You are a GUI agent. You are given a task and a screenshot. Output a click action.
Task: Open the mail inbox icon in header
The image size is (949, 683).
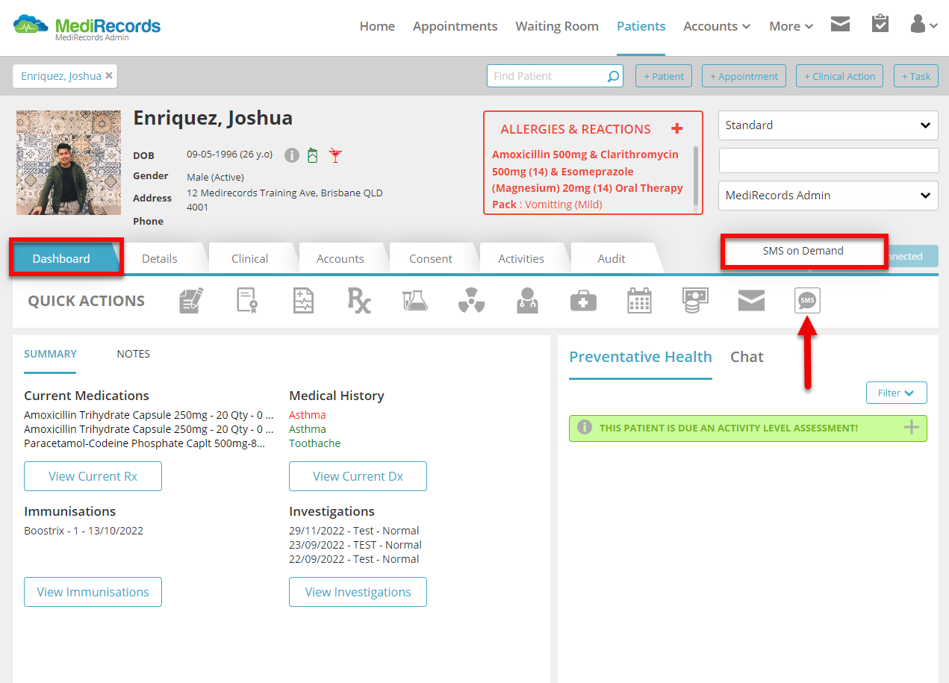(x=840, y=25)
